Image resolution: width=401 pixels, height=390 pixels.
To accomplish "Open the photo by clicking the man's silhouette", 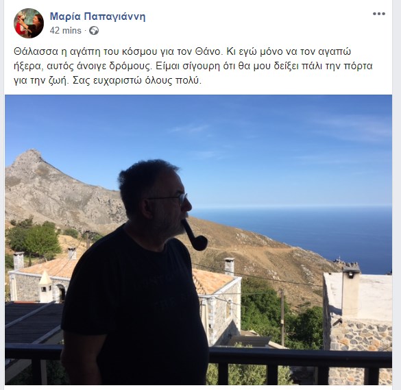I will click(x=136, y=276).
